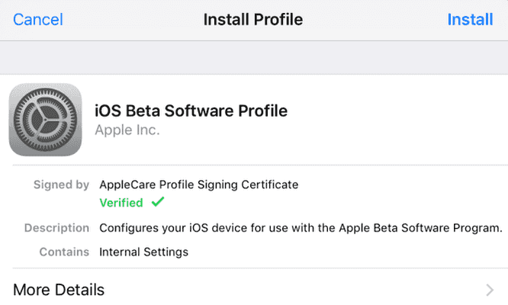Screen dimensions: 508x305
Task: Tap the Internal Settings value
Action: (x=144, y=252)
